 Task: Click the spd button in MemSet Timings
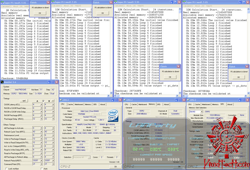(x=24, y=101)
